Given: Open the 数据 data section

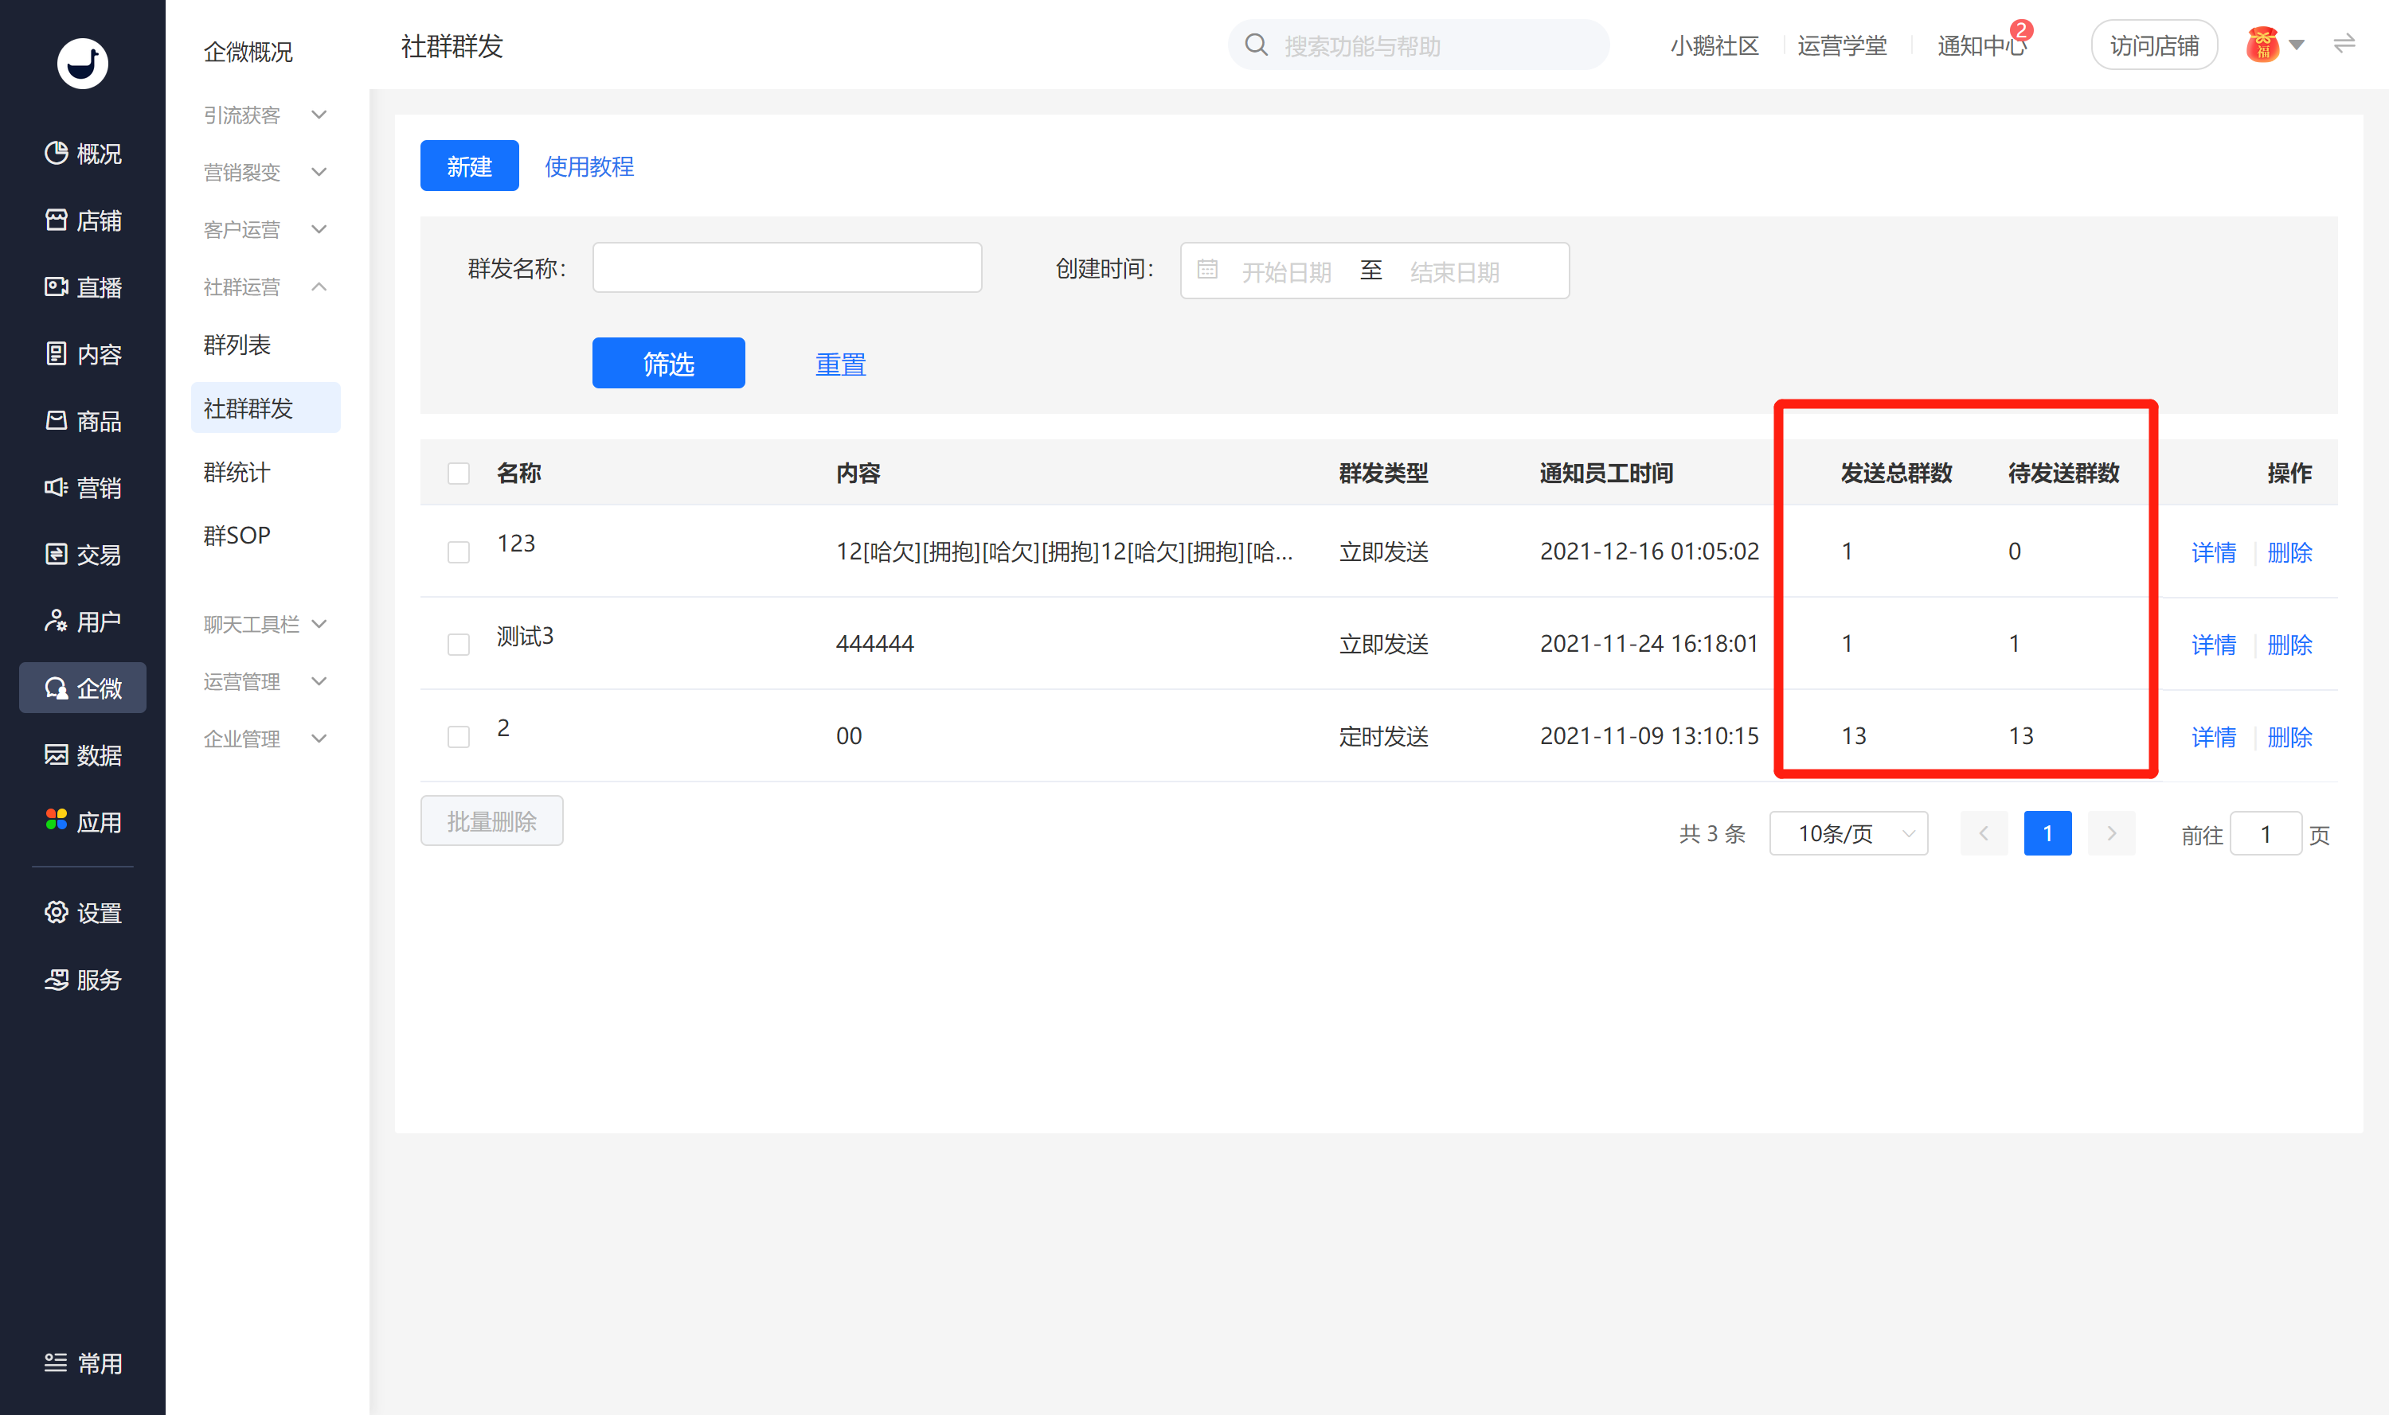Looking at the screenshot, I should (x=83, y=754).
